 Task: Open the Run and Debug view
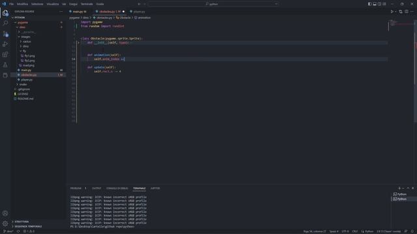coord(5,44)
